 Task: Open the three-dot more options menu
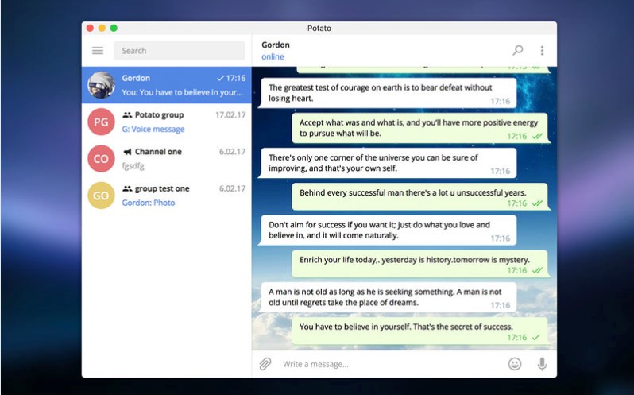542,50
